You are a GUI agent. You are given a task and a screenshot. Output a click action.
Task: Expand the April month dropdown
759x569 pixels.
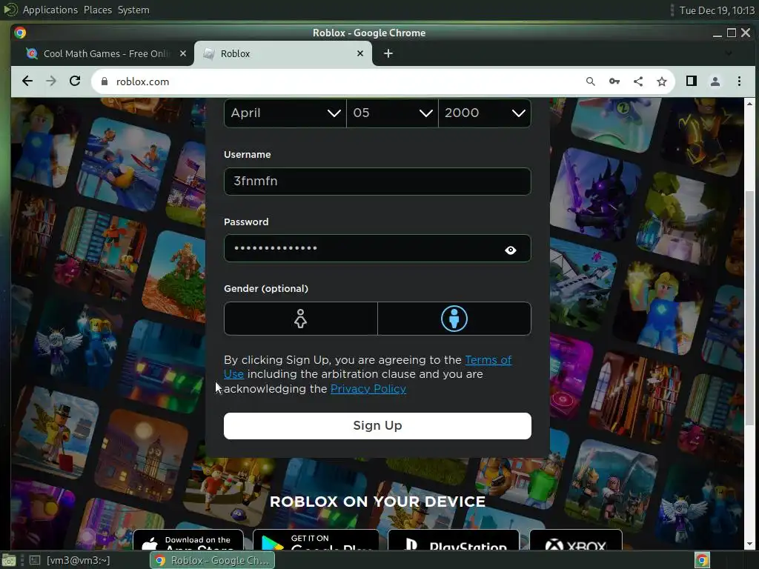[x=285, y=113]
